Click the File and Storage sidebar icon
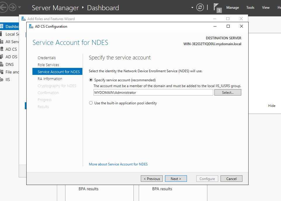The height and width of the screenshot is (201, 281). point(2,72)
